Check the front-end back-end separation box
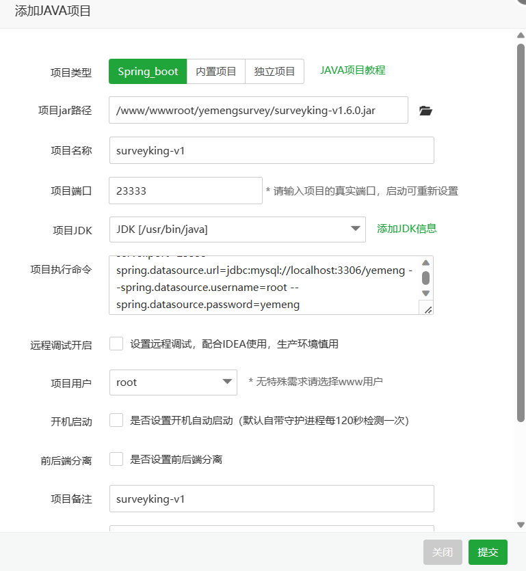The width and height of the screenshot is (526, 571). 116,459
